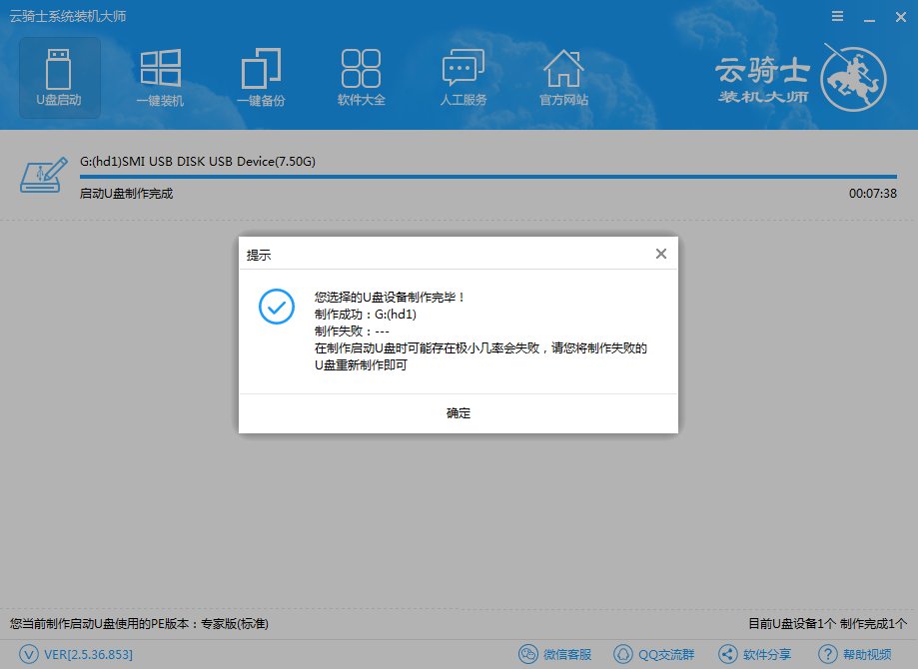Watch the 帮助视频 help videos
Screen dimensions: 918x669
point(854,654)
